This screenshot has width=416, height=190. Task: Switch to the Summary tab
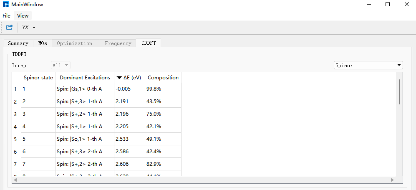pyautogui.click(x=18, y=43)
